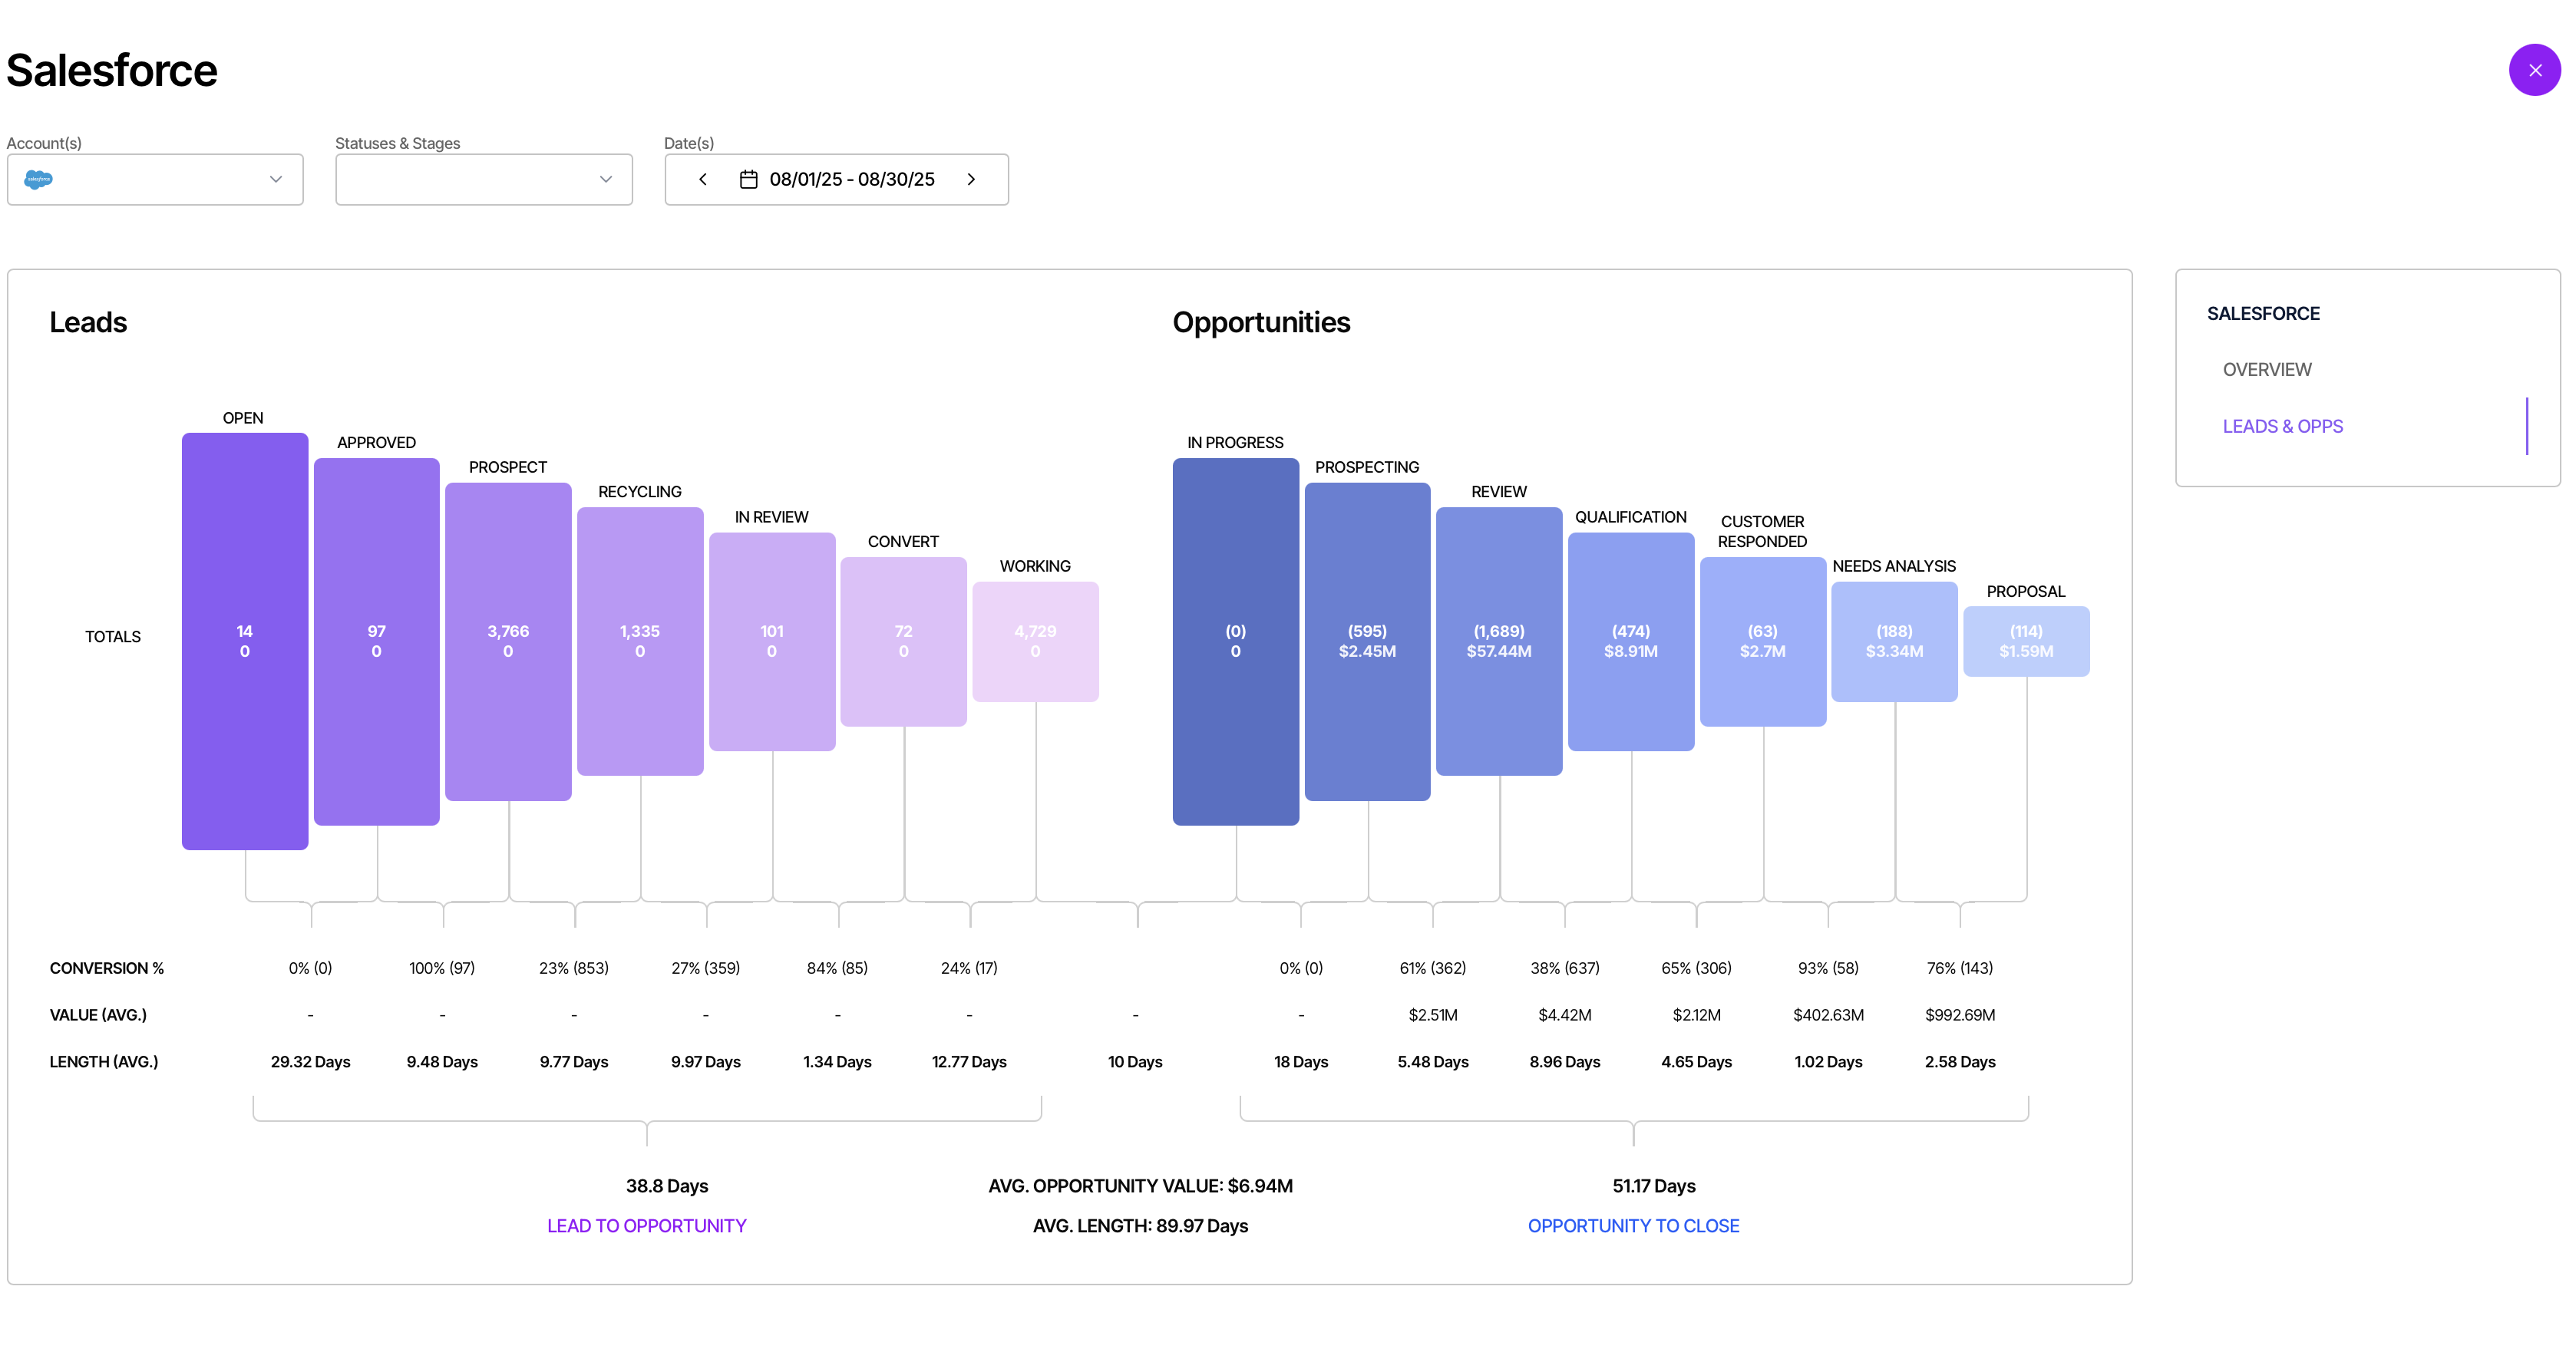This screenshot has height=1372, width=2576.
Task: Click the Qualification bar showing $8.91M
Action: point(1631,641)
